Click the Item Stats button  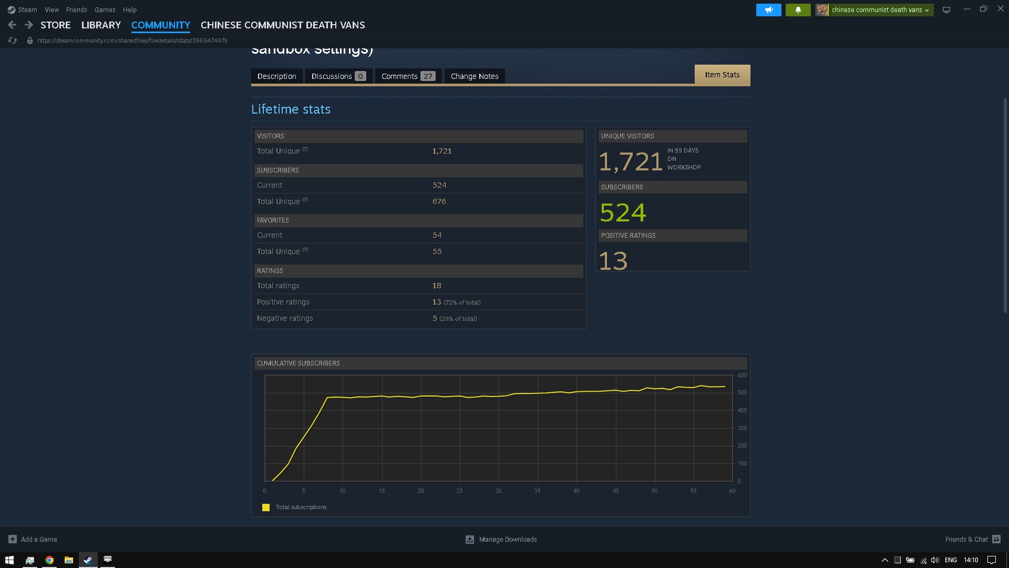pos(722,75)
